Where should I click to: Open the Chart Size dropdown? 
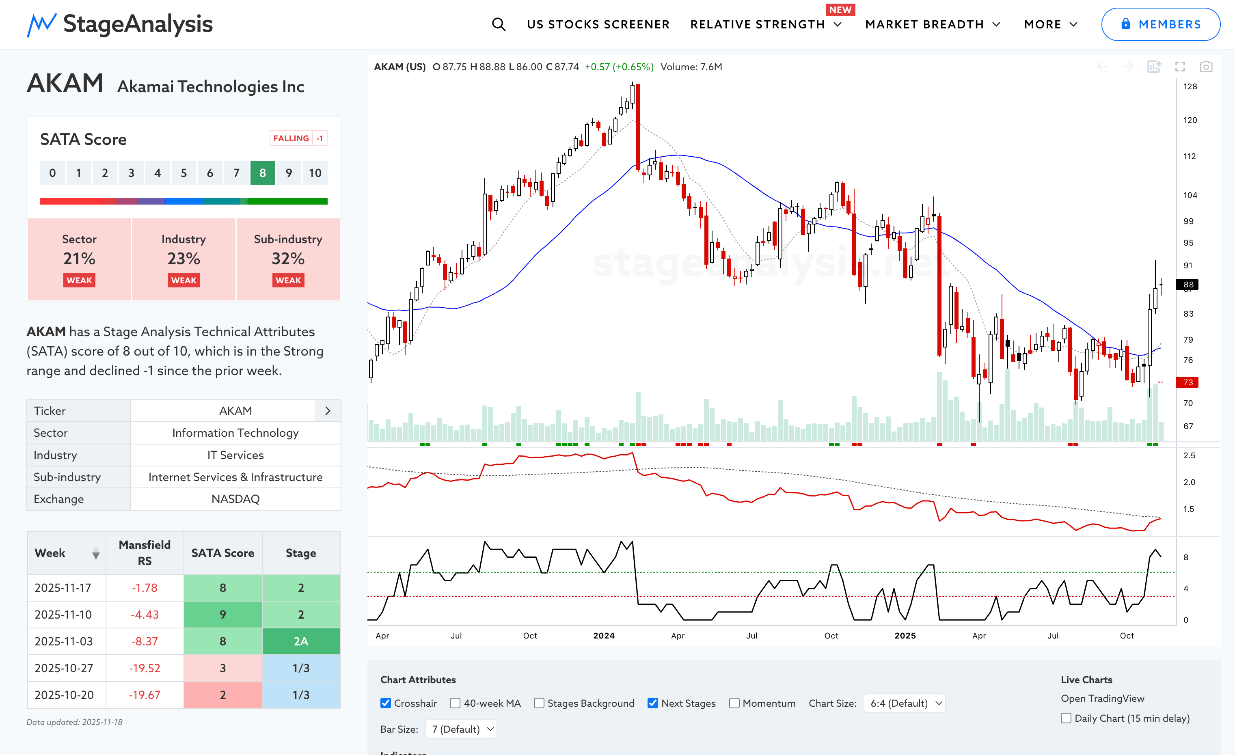point(905,703)
